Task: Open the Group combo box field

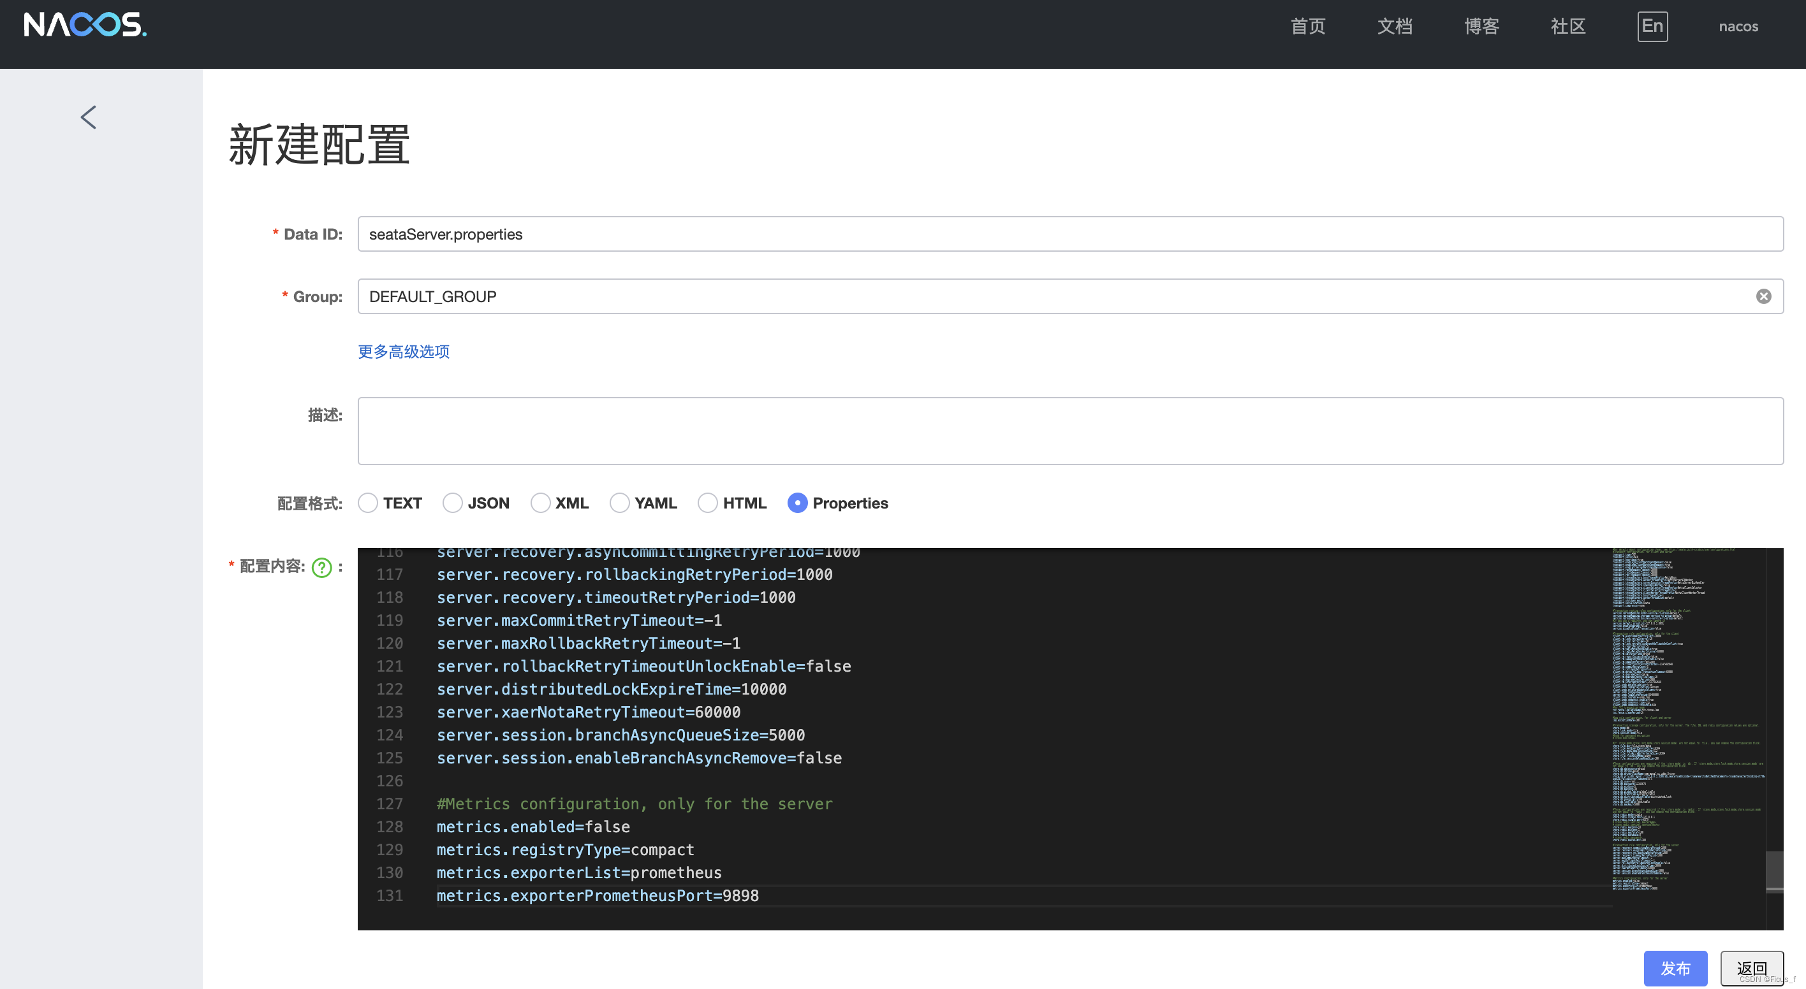Action: (1052, 296)
